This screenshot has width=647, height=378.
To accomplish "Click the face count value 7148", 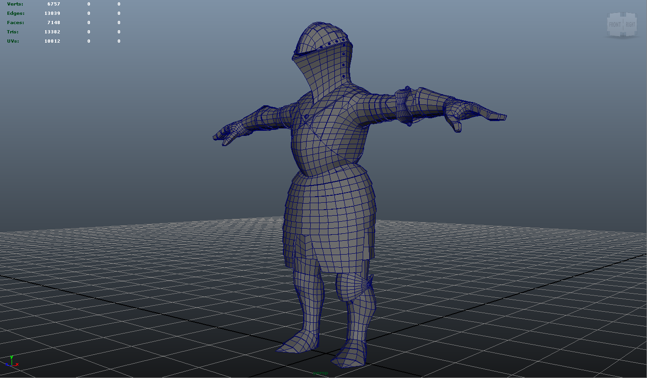I will pos(54,23).
